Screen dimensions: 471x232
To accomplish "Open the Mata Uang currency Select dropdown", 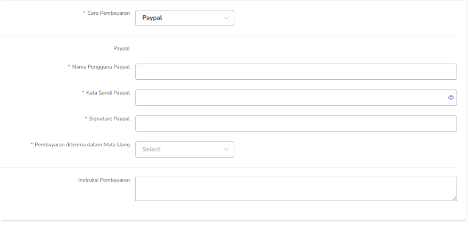I will (185, 149).
